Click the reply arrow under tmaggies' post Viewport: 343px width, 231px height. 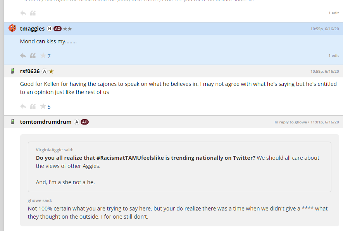23,56
